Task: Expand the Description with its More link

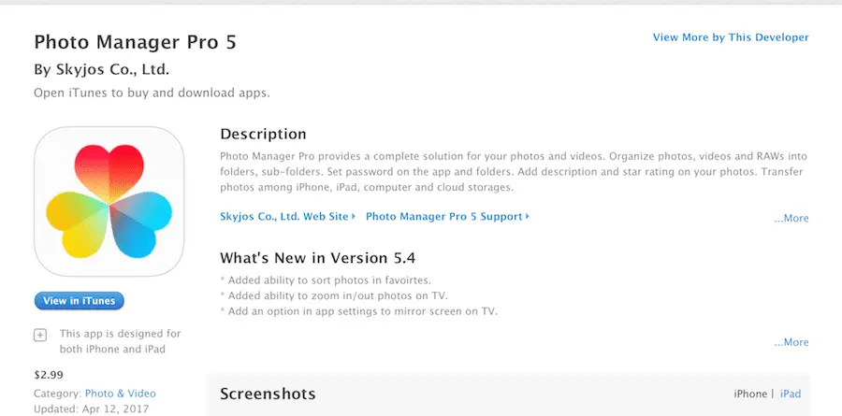Action: pos(791,219)
